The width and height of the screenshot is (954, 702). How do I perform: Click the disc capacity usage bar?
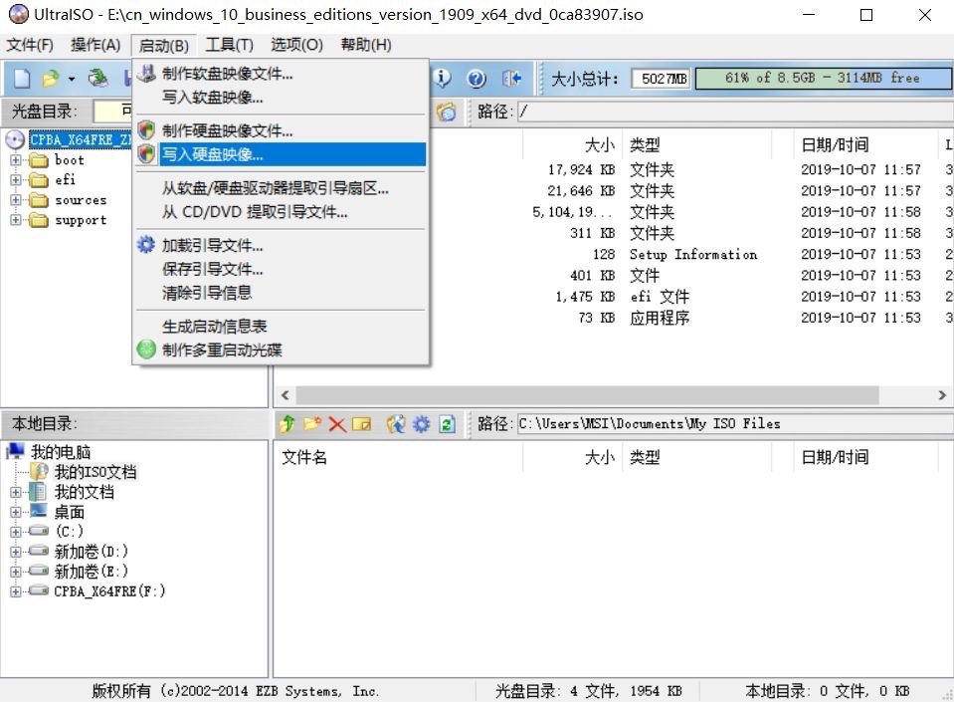click(821, 78)
